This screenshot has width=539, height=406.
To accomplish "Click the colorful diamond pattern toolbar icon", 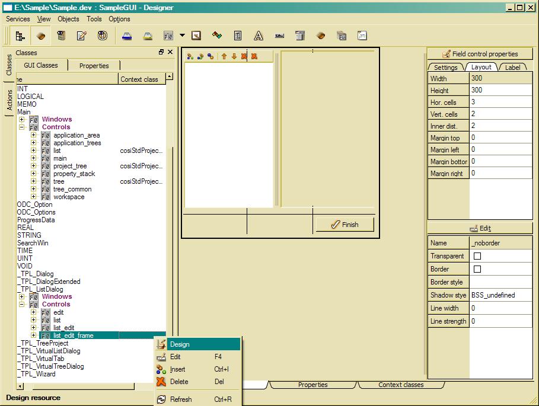I will (x=217, y=36).
